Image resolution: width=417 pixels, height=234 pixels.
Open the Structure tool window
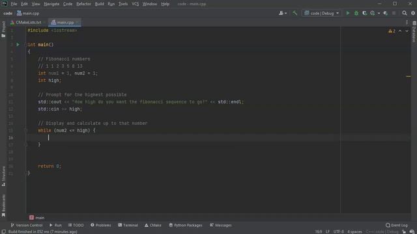click(3, 176)
